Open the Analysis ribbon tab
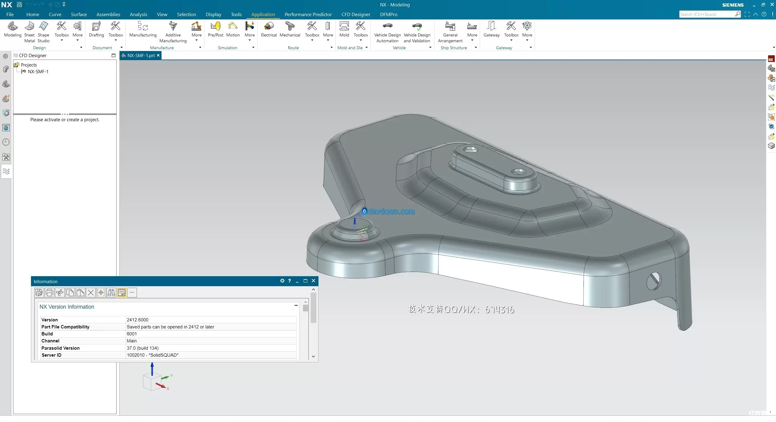The width and height of the screenshot is (776, 422). click(138, 14)
